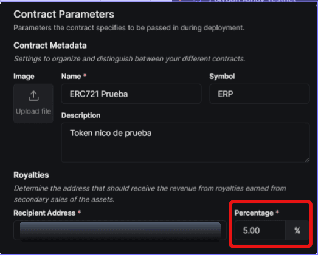Click the Royalties section heading
Screen dimensions: 318x255
point(31,175)
